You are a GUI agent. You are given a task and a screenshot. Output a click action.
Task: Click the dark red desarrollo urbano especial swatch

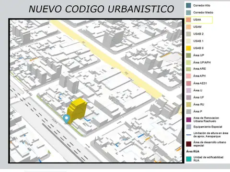coord(188,144)
